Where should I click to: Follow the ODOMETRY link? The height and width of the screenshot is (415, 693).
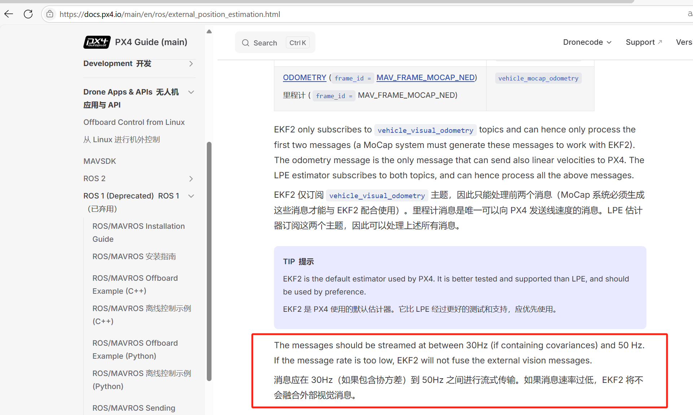[x=304, y=78]
